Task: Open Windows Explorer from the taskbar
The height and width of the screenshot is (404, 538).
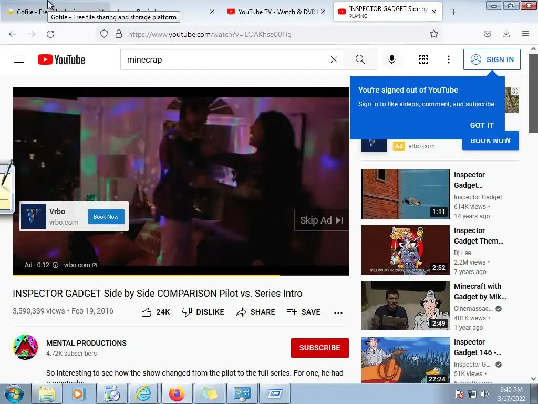Action: click(x=47, y=393)
